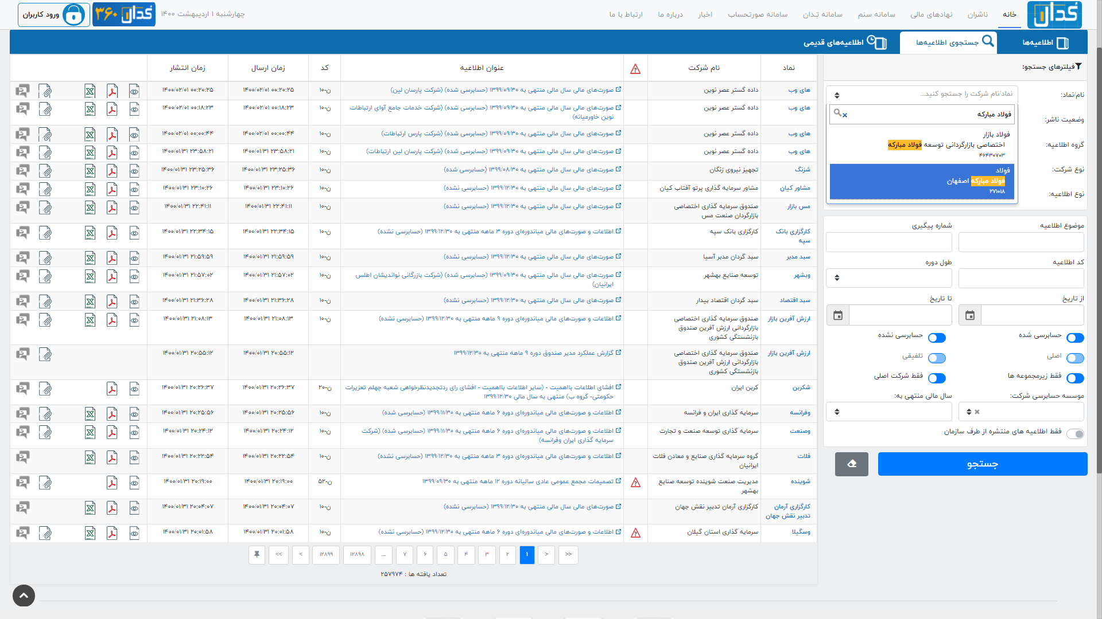The width and height of the screenshot is (1102, 619).
Task: Open ناشران menu item
Action: [977, 14]
